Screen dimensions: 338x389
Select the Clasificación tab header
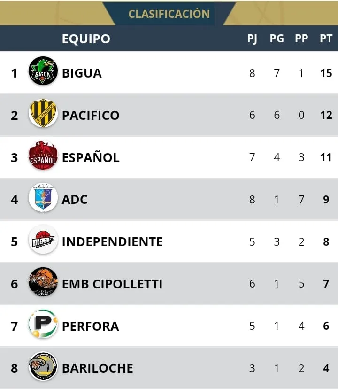click(x=169, y=14)
